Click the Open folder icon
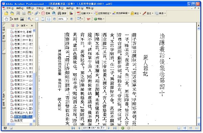The image size is (203, 133). click(x=6, y=13)
